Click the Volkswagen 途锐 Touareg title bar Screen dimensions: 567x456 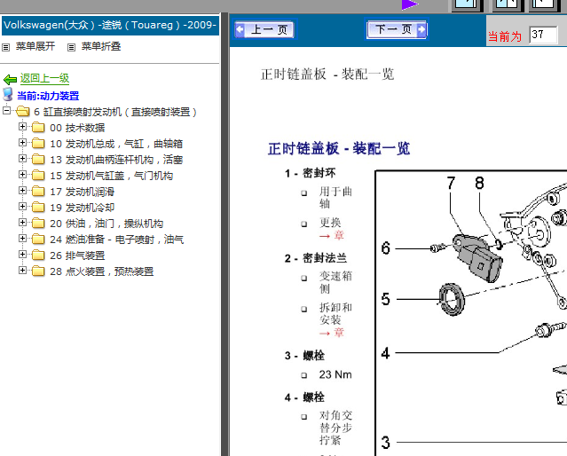tap(110, 26)
